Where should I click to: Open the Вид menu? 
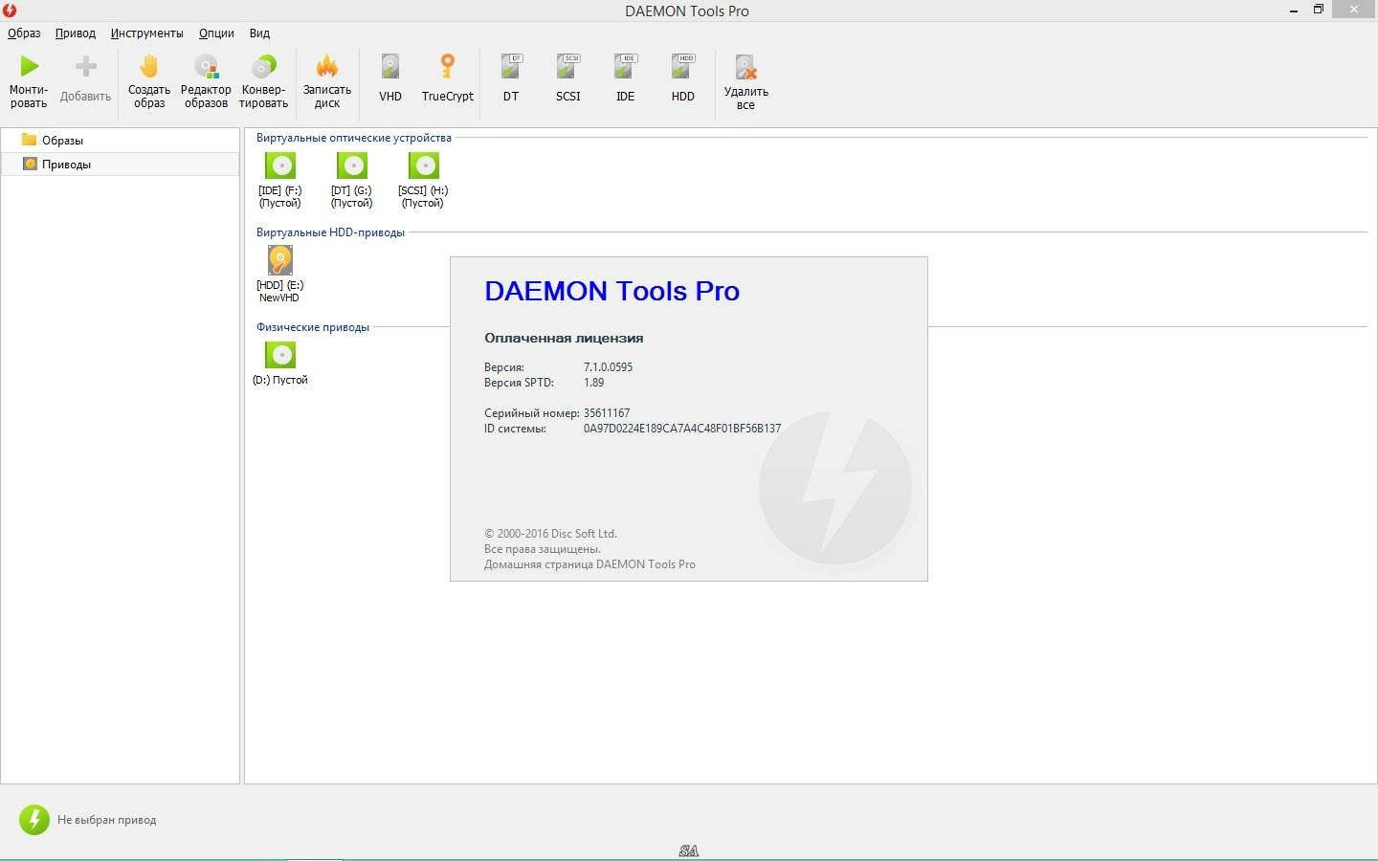[259, 33]
